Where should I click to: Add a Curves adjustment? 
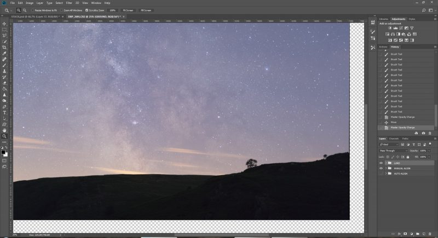pos(401,28)
